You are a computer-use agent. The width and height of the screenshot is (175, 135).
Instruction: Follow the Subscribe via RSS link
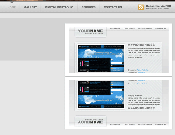click(158, 6)
